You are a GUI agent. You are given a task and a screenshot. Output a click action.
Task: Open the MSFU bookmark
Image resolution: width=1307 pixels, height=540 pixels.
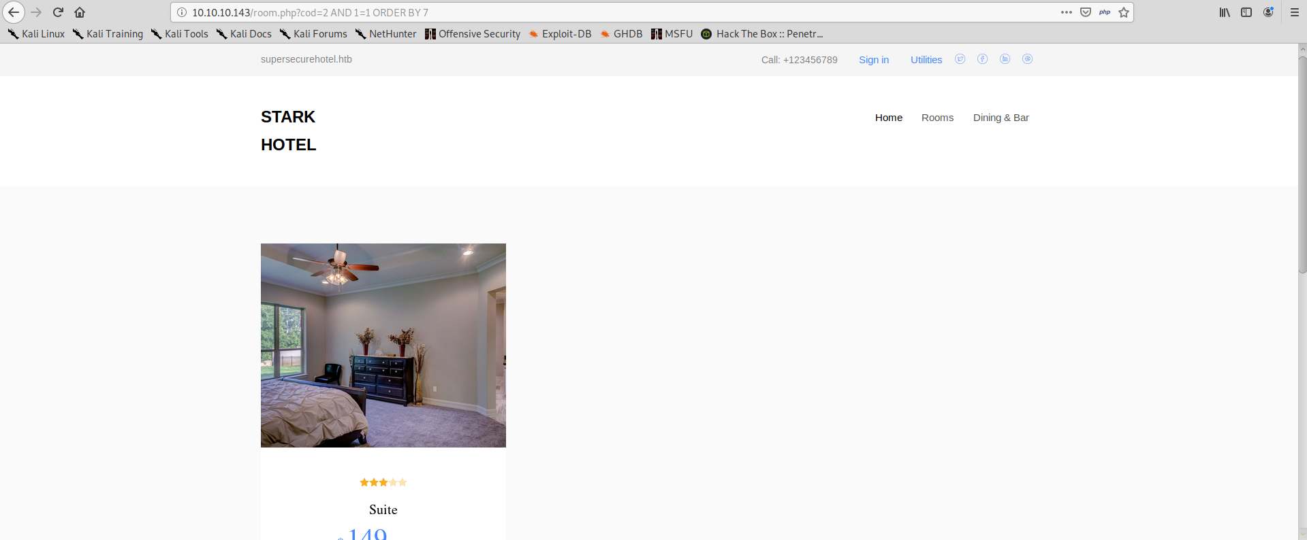click(672, 34)
